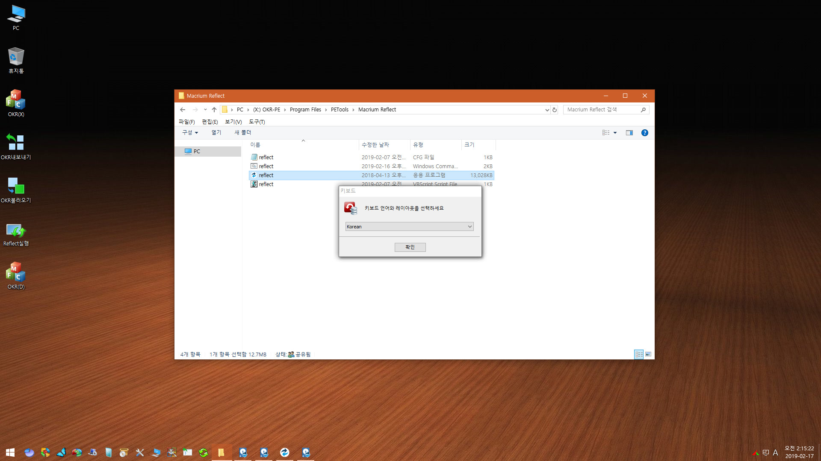This screenshot has width=821, height=461.
Task: Select the reflect CFG 파일 row
Action: [x=371, y=158]
